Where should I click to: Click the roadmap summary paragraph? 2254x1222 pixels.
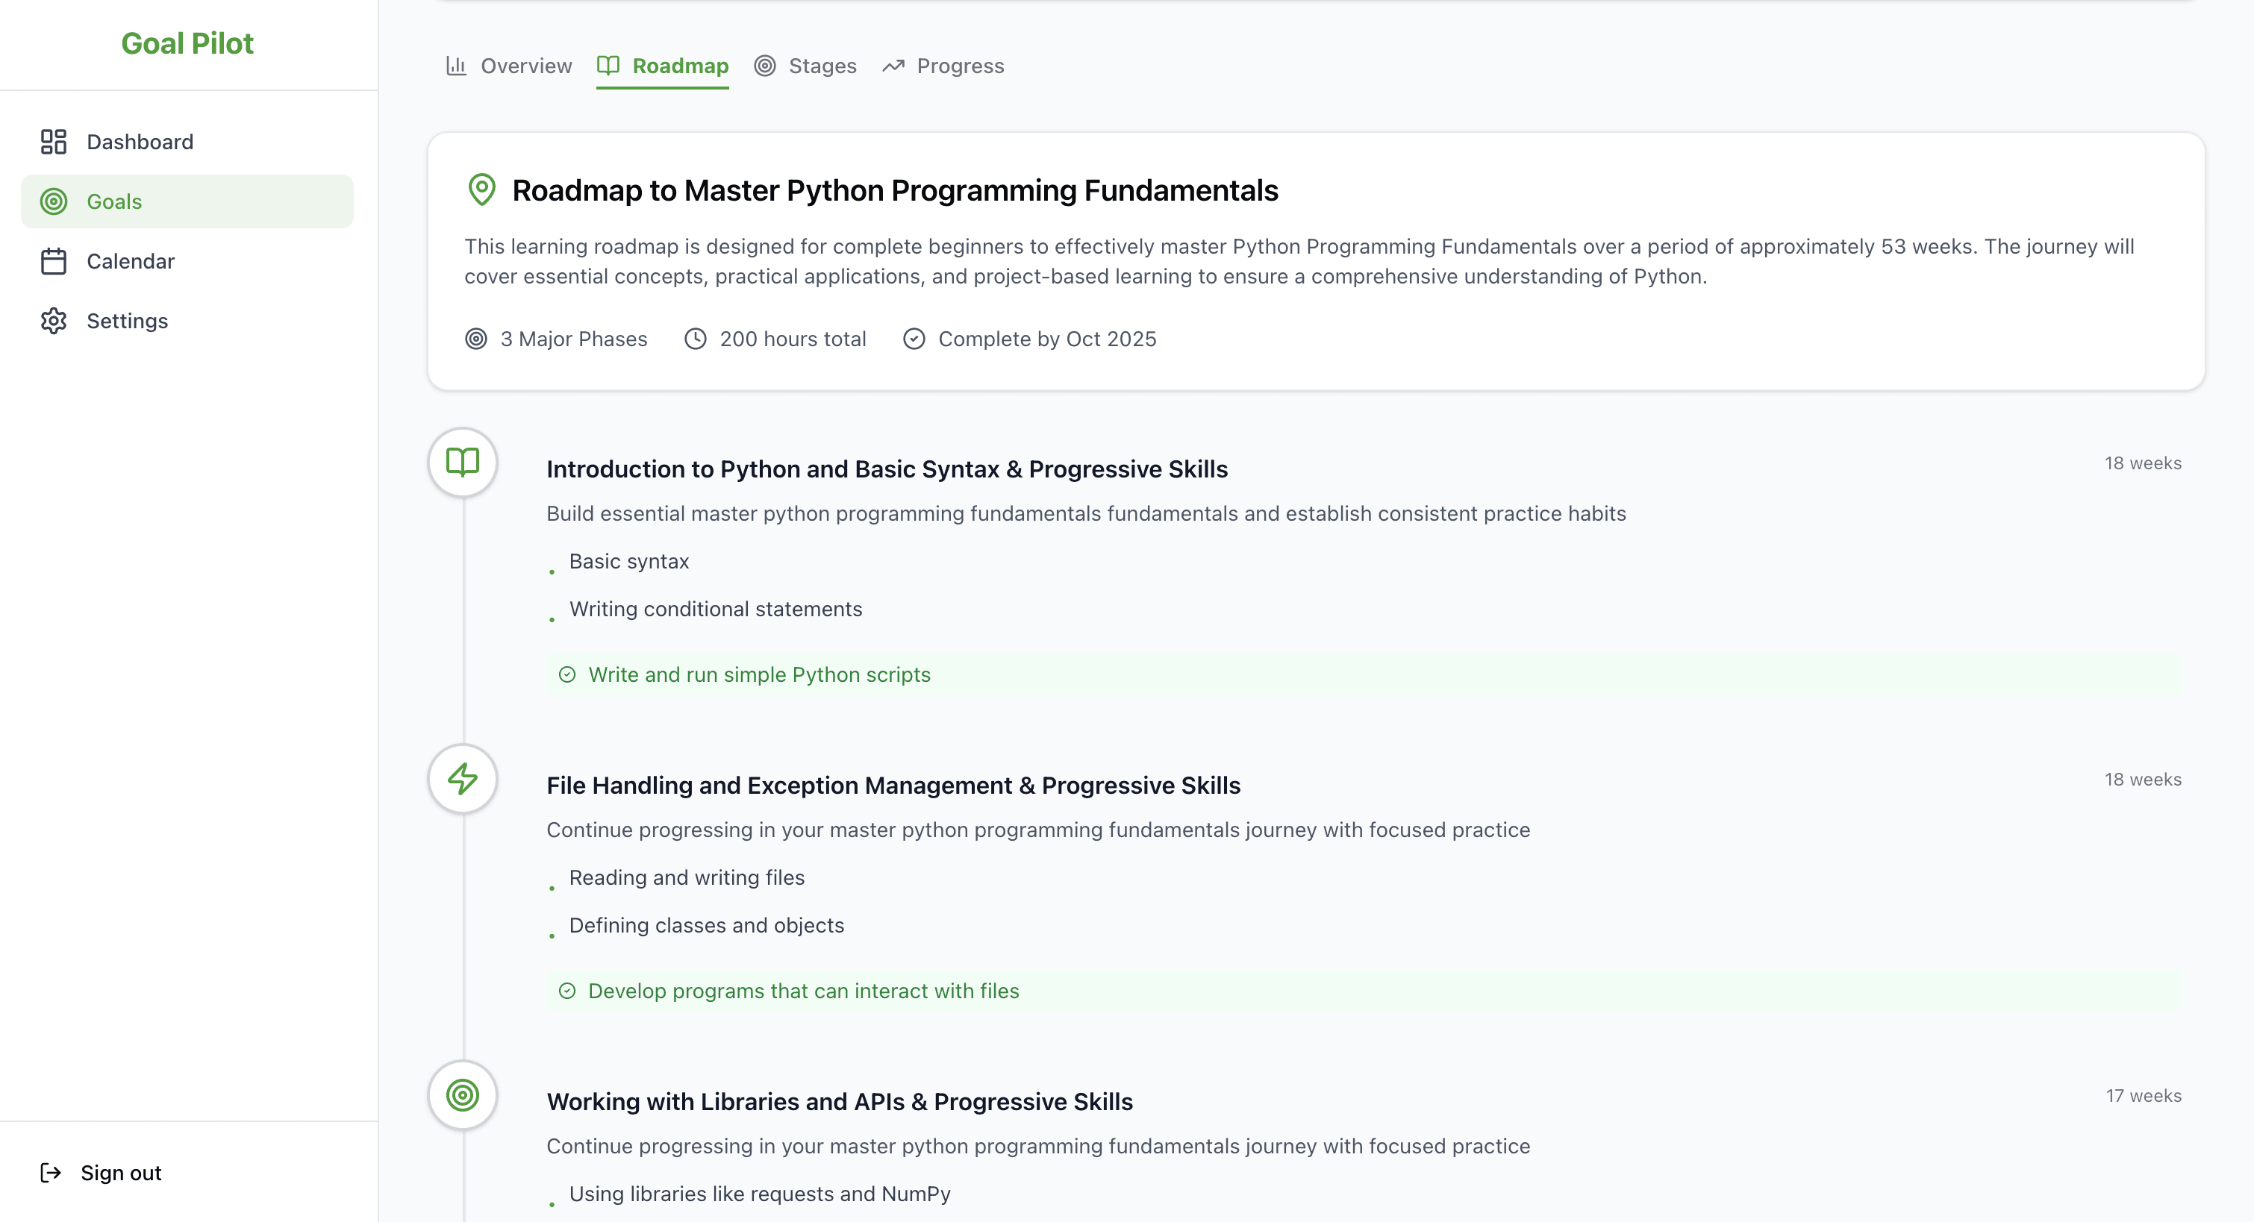tap(1299, 262)
